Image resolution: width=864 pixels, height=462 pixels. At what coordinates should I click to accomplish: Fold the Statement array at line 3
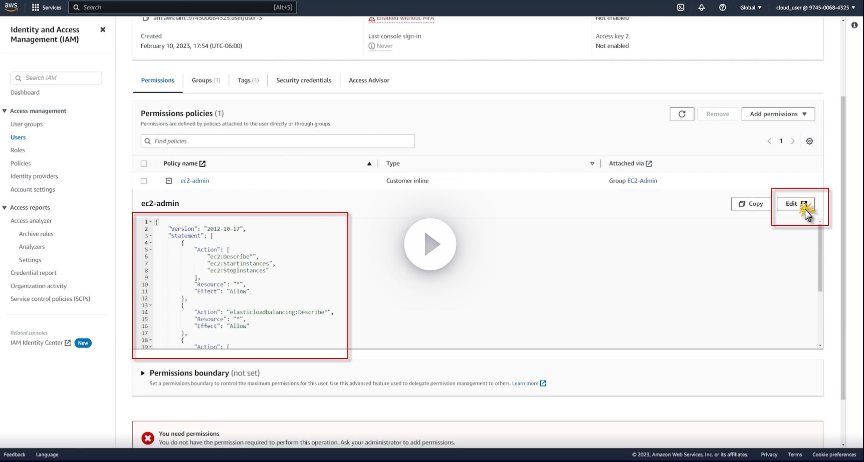(x=151, y=236)
